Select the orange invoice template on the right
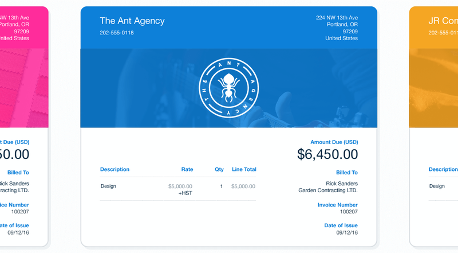This screenshot has height=253, width=458. pos(434,126)
